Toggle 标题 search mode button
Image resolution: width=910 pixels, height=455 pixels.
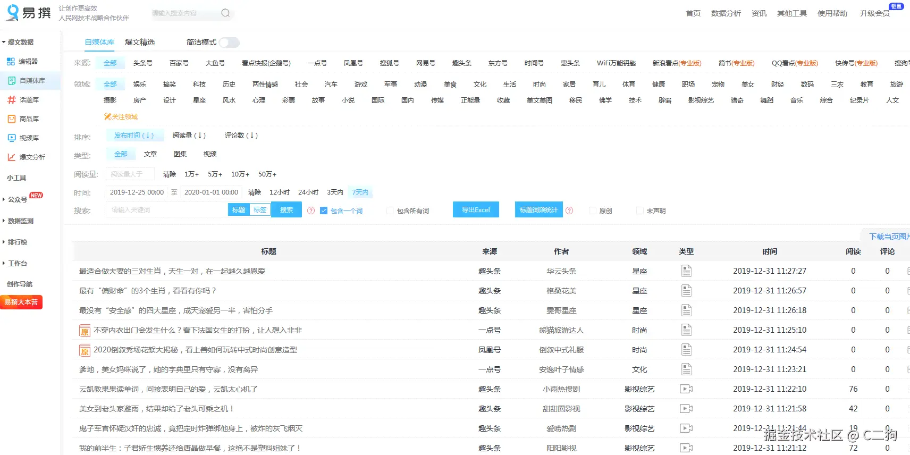[239, 210]
